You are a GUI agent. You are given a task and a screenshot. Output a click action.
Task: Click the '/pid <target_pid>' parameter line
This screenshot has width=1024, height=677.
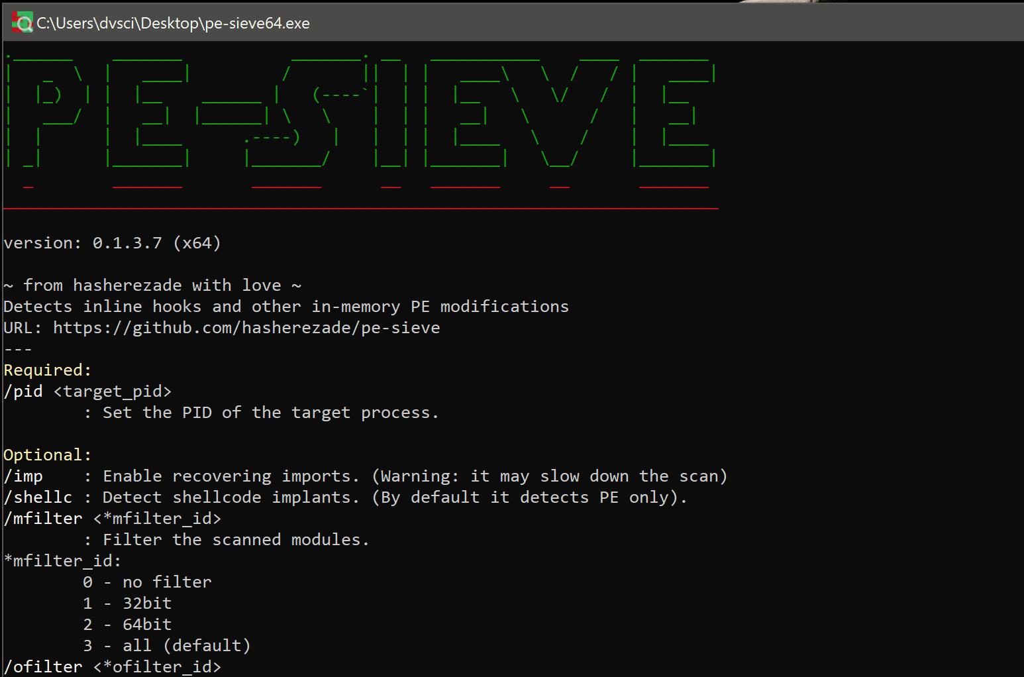pyautogui.click(x=87, y=391)
